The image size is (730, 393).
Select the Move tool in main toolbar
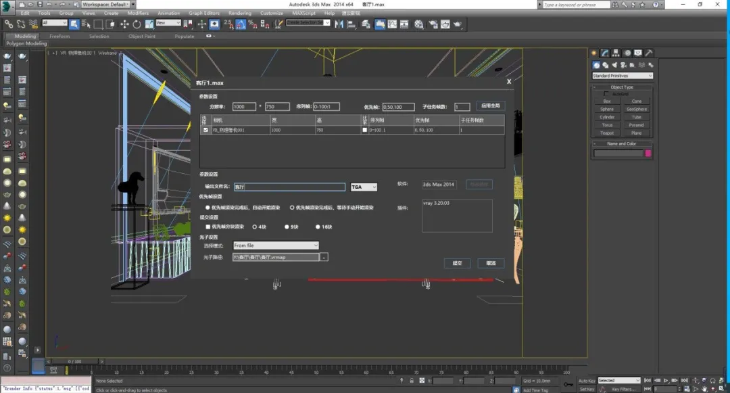[125, 24]
